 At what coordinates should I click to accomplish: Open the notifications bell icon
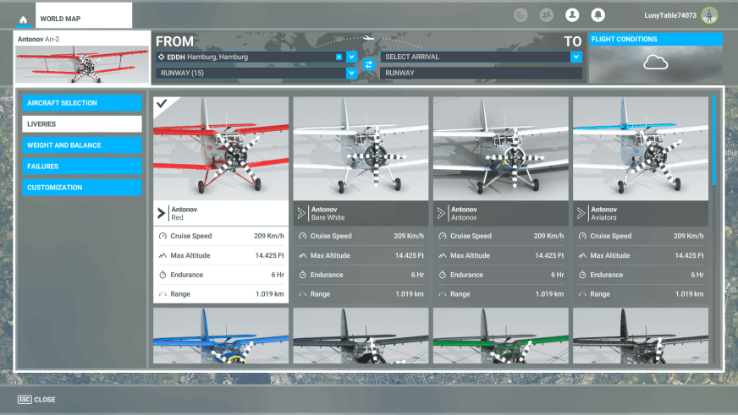click(x=598, y=15)
